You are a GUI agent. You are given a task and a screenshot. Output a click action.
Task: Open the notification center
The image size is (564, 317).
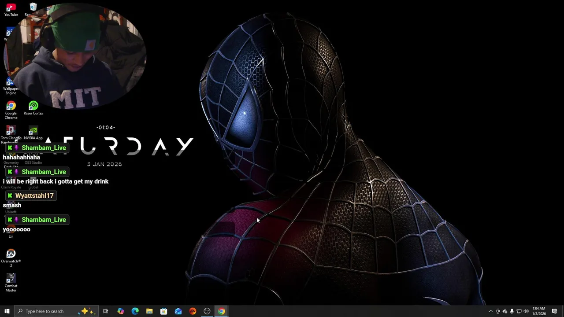pos(554,311)
